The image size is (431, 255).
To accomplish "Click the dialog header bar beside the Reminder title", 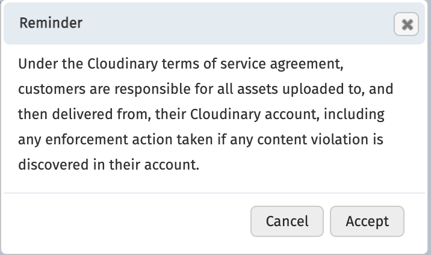I will [237, 23].
